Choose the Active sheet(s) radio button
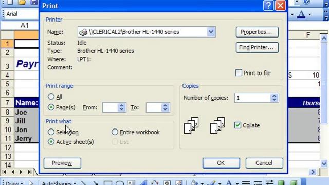The image size is (329, 185). tap(51, 142)
